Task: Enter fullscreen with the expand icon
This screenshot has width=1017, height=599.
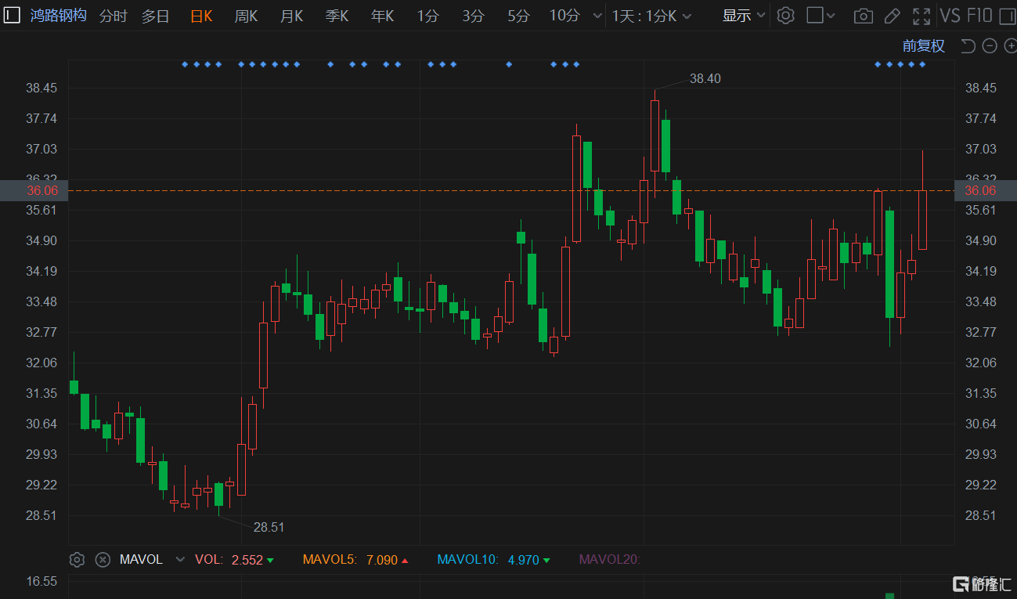Action: point(921,16)
